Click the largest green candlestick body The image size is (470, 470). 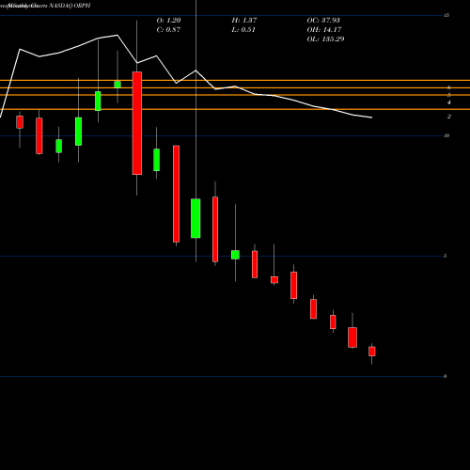point(196,218)
